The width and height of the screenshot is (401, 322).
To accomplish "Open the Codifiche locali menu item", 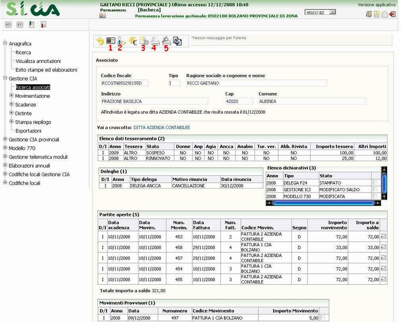I will pos(25,183).
